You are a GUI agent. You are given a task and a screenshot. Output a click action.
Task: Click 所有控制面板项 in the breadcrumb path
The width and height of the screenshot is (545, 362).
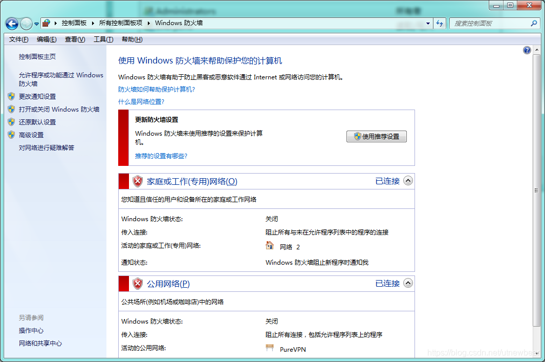[x=121, y=23]
